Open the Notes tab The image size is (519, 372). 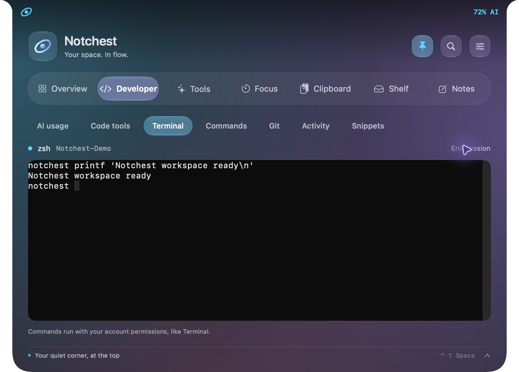point(457,89)
